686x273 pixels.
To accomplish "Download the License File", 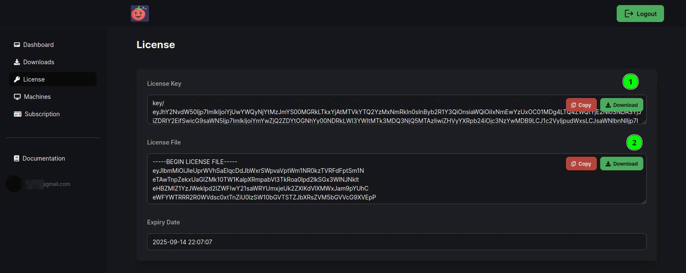I will pos(621,164).
